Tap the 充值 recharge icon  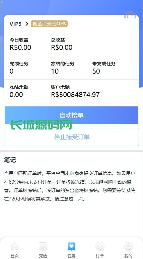[x=43, y=247]
